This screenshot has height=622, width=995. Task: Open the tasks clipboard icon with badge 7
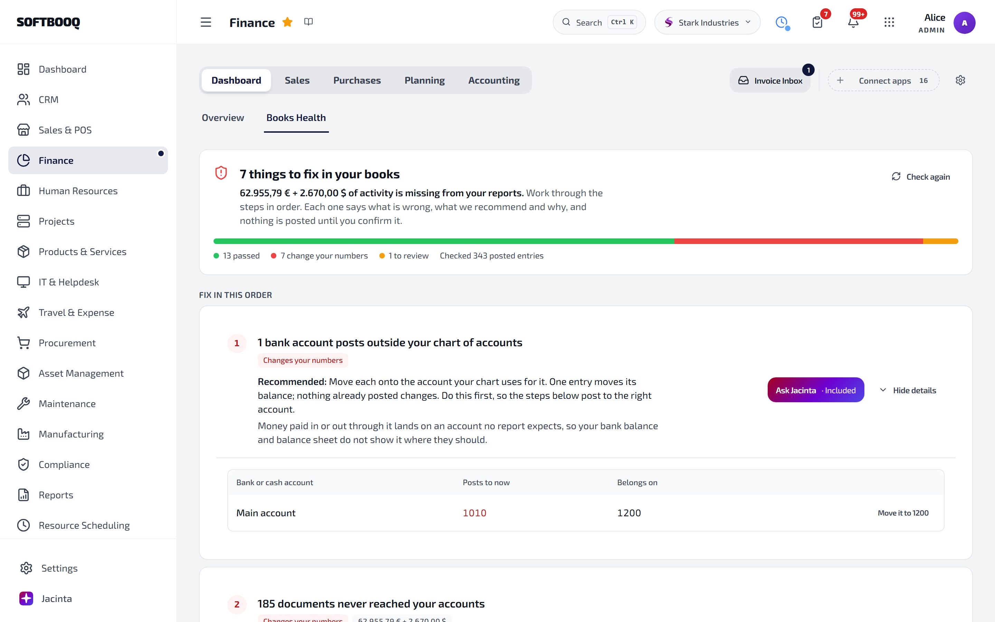click(x=817, y=22)
